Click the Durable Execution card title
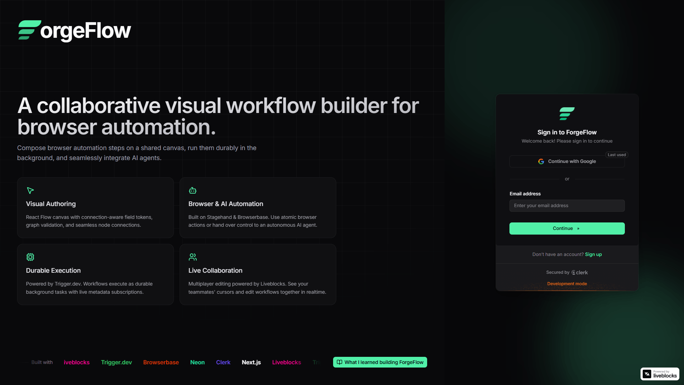Image resolution: width=684 pixels, height=385 pixels. coord(53,271)
